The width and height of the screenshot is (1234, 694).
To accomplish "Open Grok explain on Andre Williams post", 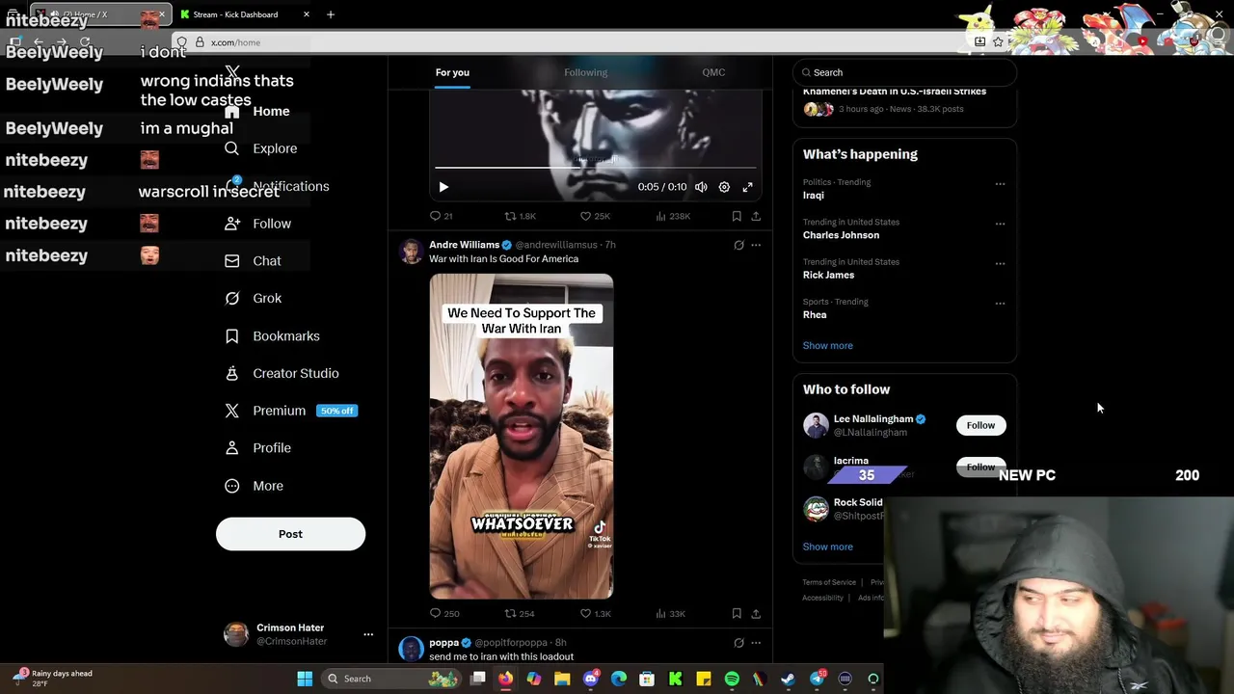I will pos(738,245).
